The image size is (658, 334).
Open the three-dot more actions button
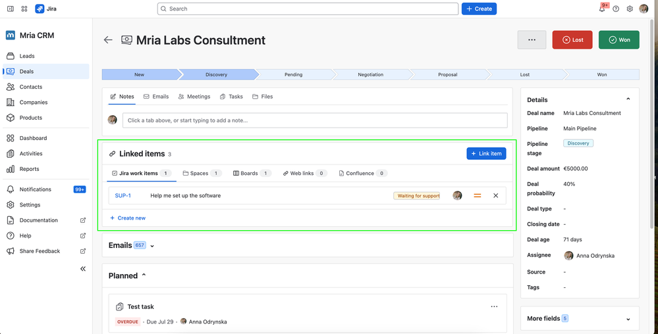click(x=532, y=40)
